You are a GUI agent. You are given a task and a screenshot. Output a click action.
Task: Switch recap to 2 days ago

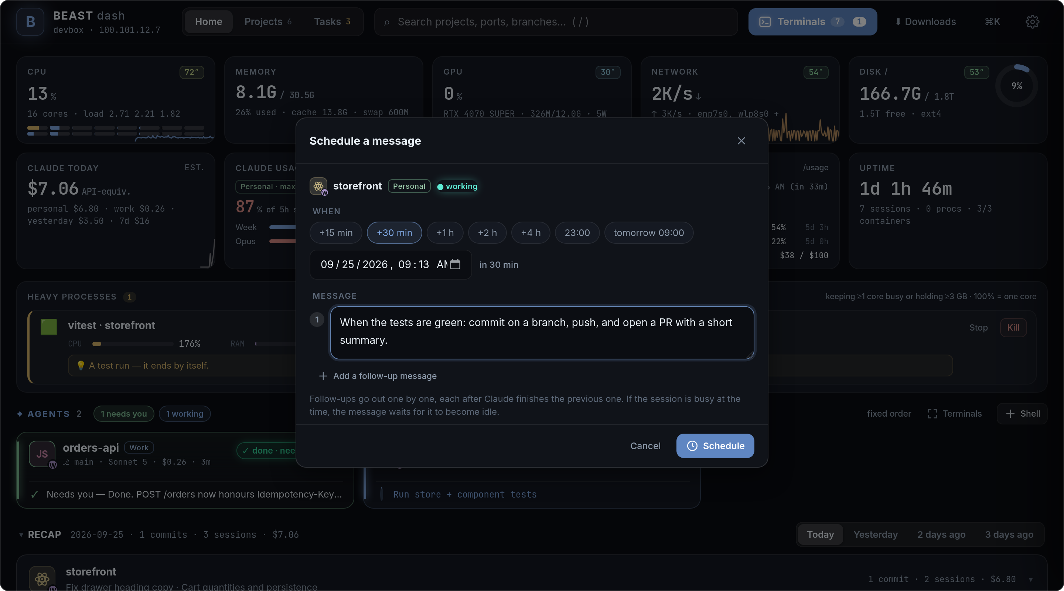pyautogui.click(x=941, y=534)
